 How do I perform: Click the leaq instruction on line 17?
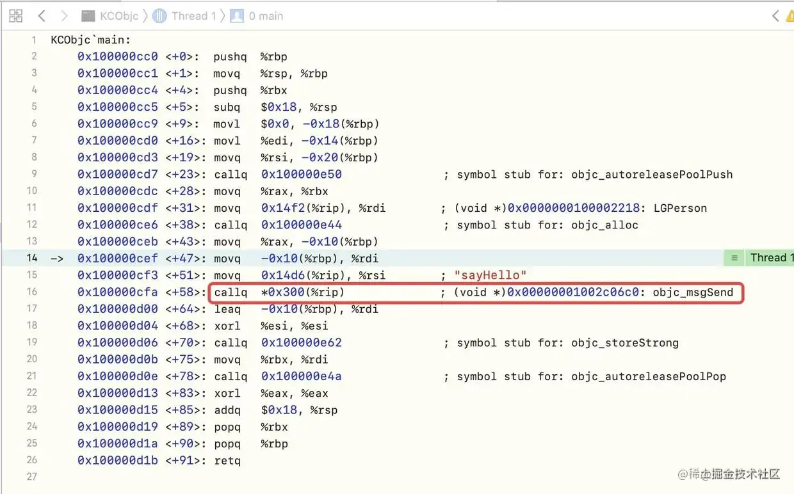(x=227, y=309)
